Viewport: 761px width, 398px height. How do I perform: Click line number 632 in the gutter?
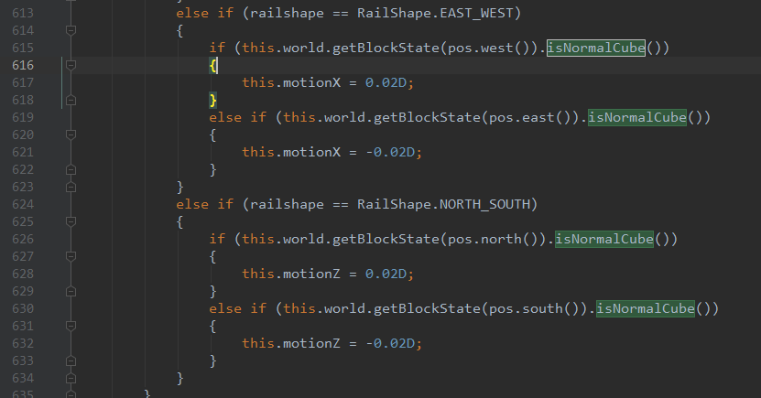click(x=23, y=344)
